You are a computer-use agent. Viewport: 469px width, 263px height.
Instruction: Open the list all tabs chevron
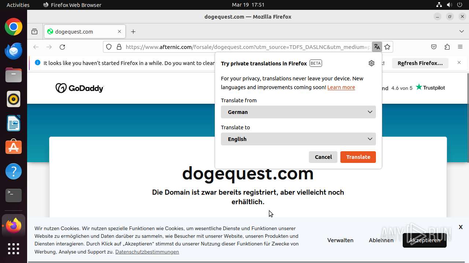[462, 32]
